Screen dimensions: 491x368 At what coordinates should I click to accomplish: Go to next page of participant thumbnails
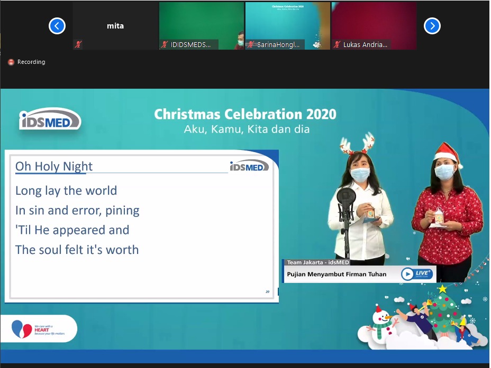pyautogui.click(x=432, y=26)
